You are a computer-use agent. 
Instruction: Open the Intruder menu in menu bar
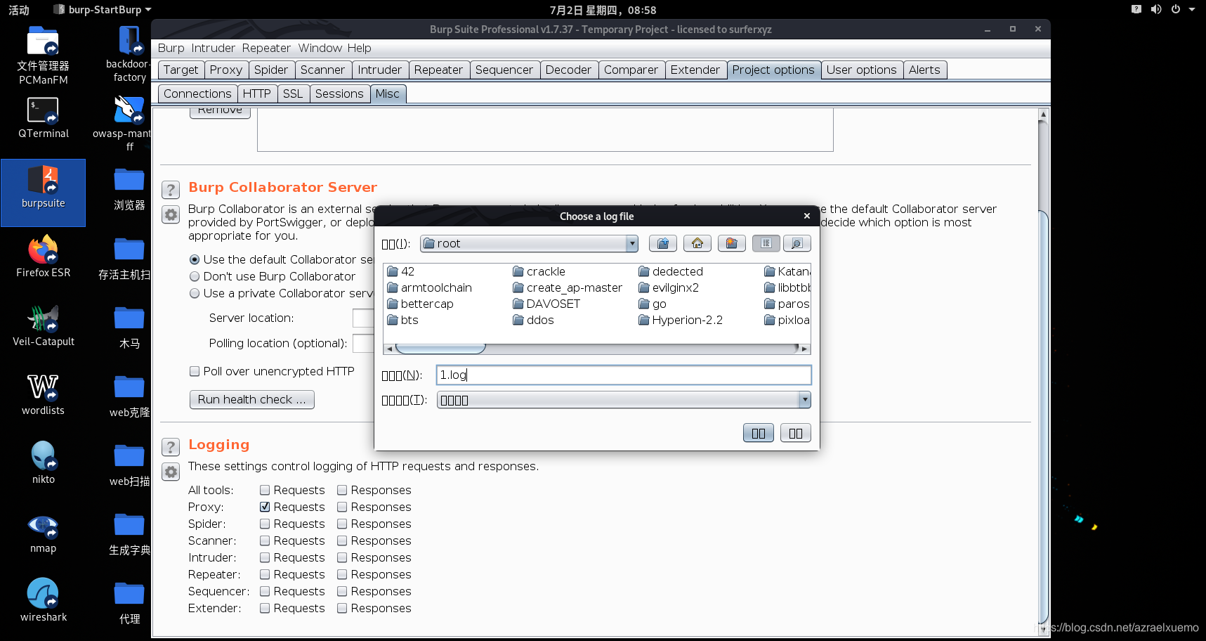(x=213, y=48)
